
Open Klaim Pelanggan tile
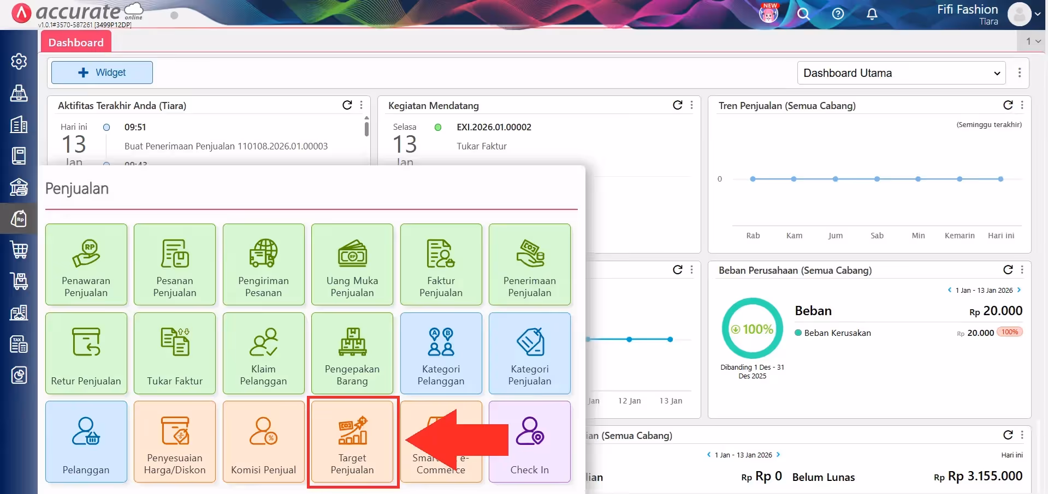(264, 353)
